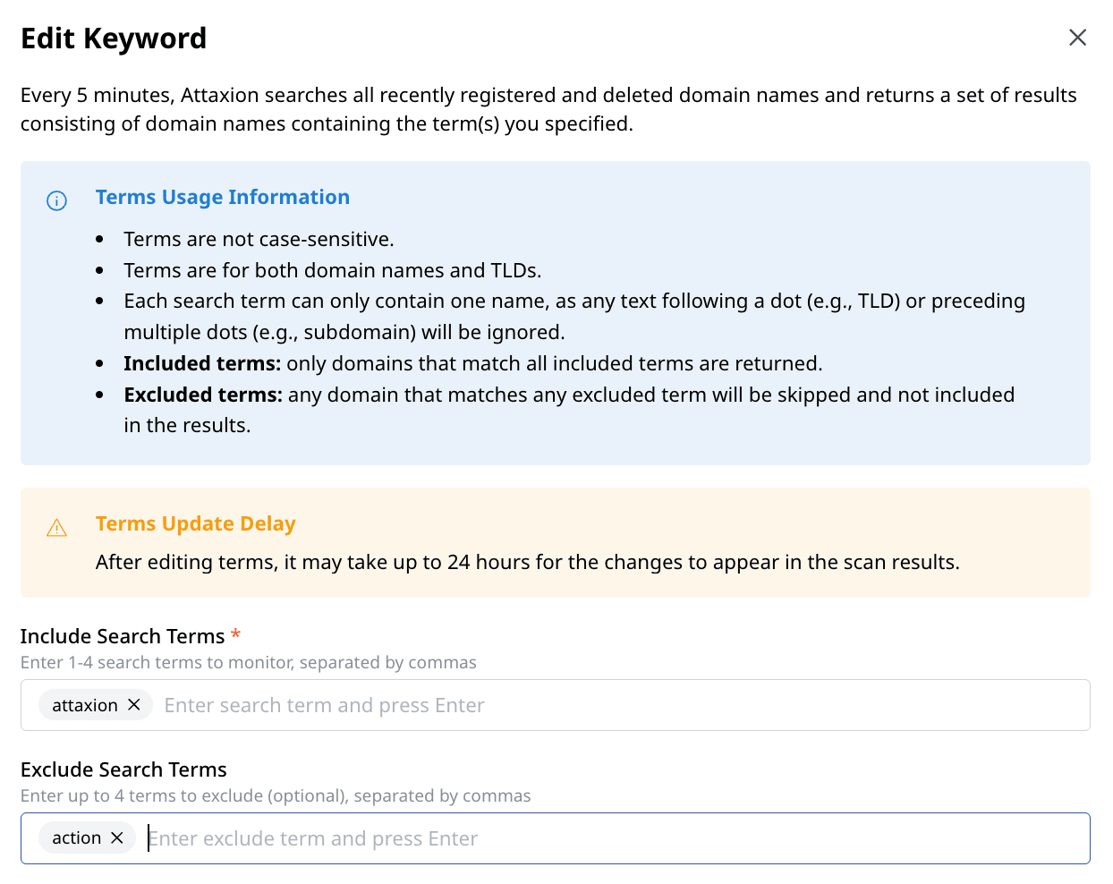Click the Terms Usage Information panel
The height and width of the screenshot is (884, 1113).
[x=555, y=313]
